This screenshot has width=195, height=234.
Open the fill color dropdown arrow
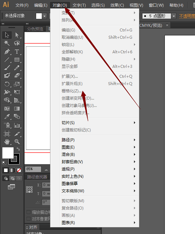[44, 16]
